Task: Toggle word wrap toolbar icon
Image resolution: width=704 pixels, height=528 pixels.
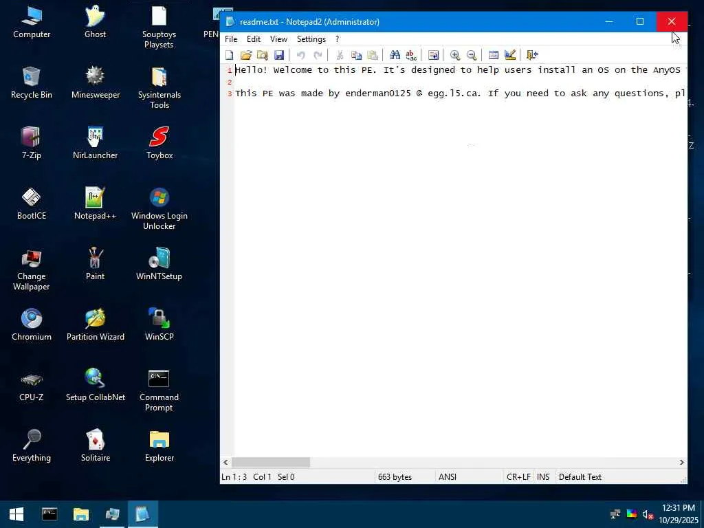Action: 433,55
